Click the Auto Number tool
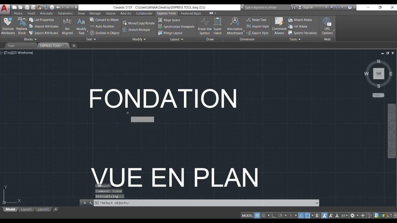Image resolution: width=397 pixels, height=223 pixels. tap(102, 26)
